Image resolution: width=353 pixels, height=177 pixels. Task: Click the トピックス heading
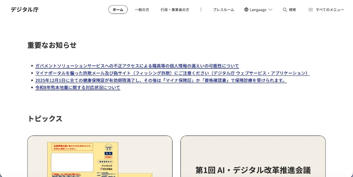click(x=45, y=119)
